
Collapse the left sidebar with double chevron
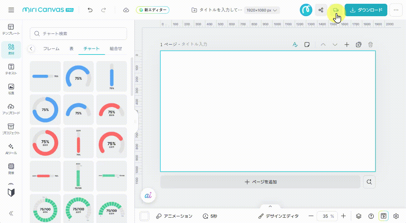(11, 213)
